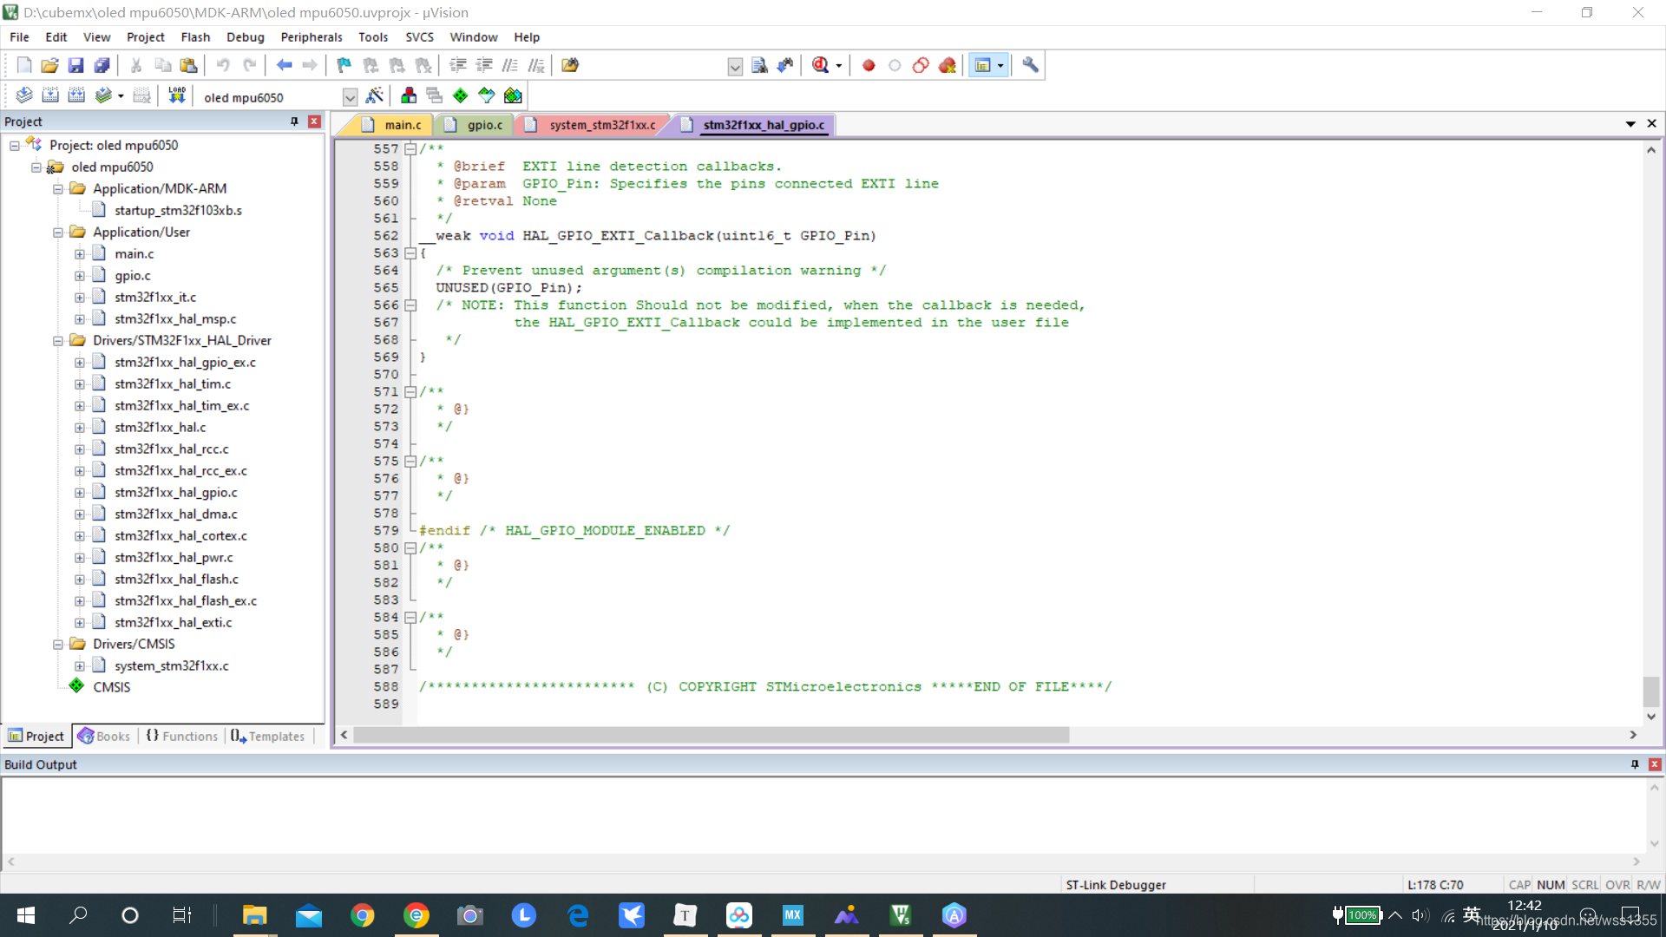This screenshot has width=1666, height=937.
Task: Select stm32f1xx_hal_gpio.c in the project tree
Action: [x=176, y=493]
